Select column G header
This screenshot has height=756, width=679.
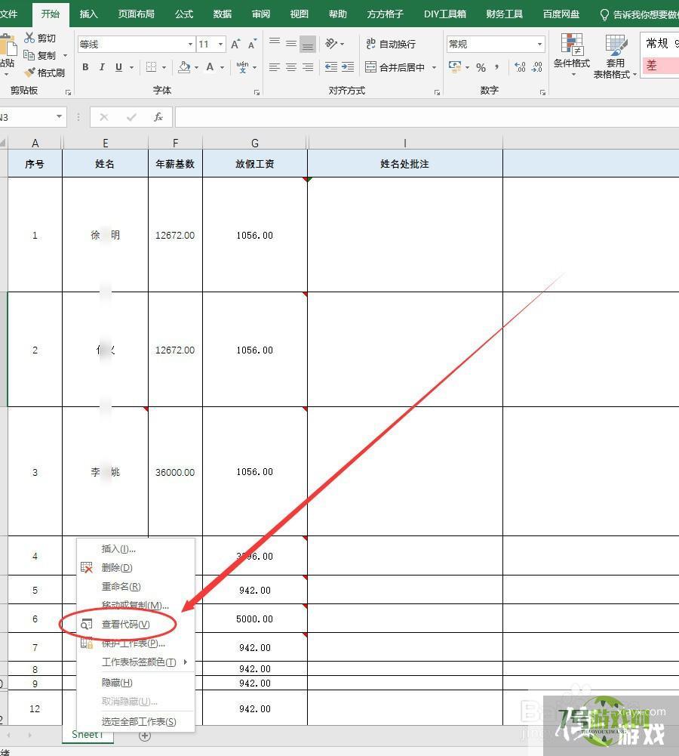[x=255, y=143]
